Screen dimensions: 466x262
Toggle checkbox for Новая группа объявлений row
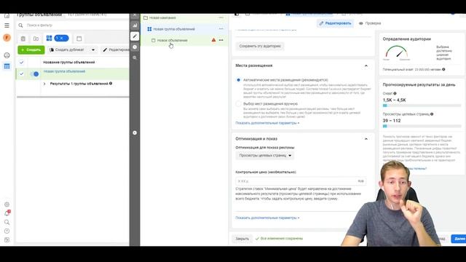pyautogui.click(x=21, y=74)
